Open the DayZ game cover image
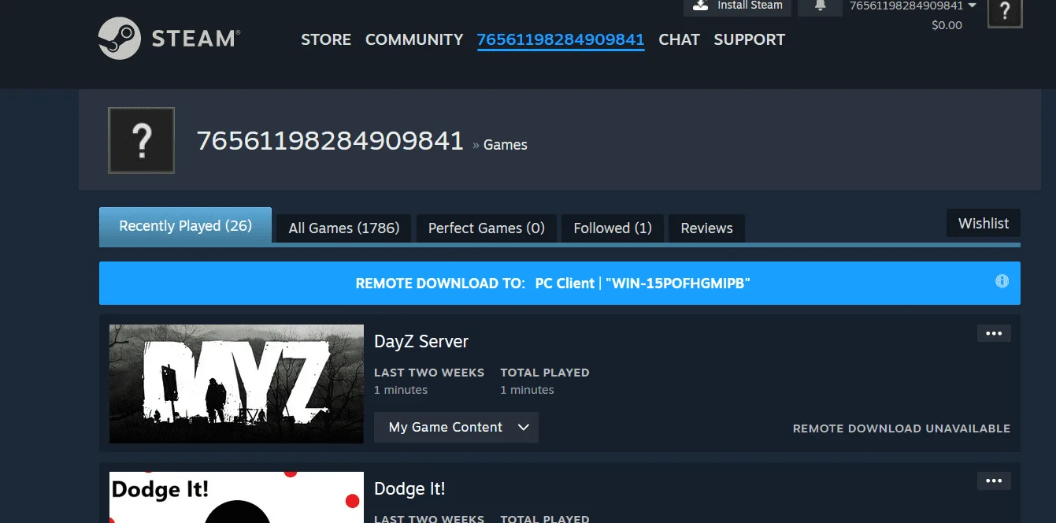Screen dimensions: 1056x523 (x=236, y=384)
